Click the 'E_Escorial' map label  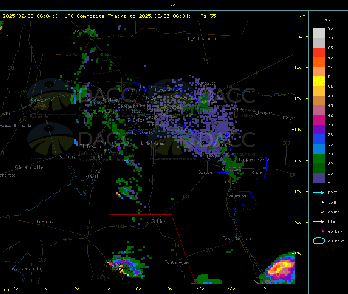(x=143, y=133)
